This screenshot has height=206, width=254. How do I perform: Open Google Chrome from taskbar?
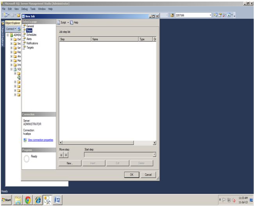tap(28, 200)
